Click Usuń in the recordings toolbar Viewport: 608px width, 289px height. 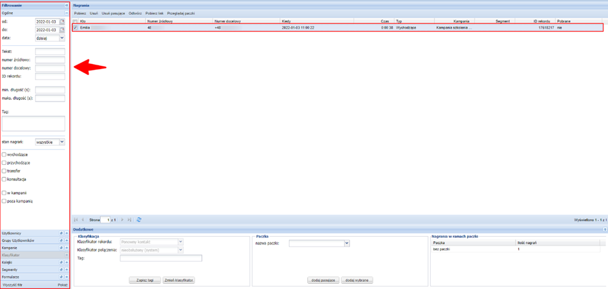[93, 14]
